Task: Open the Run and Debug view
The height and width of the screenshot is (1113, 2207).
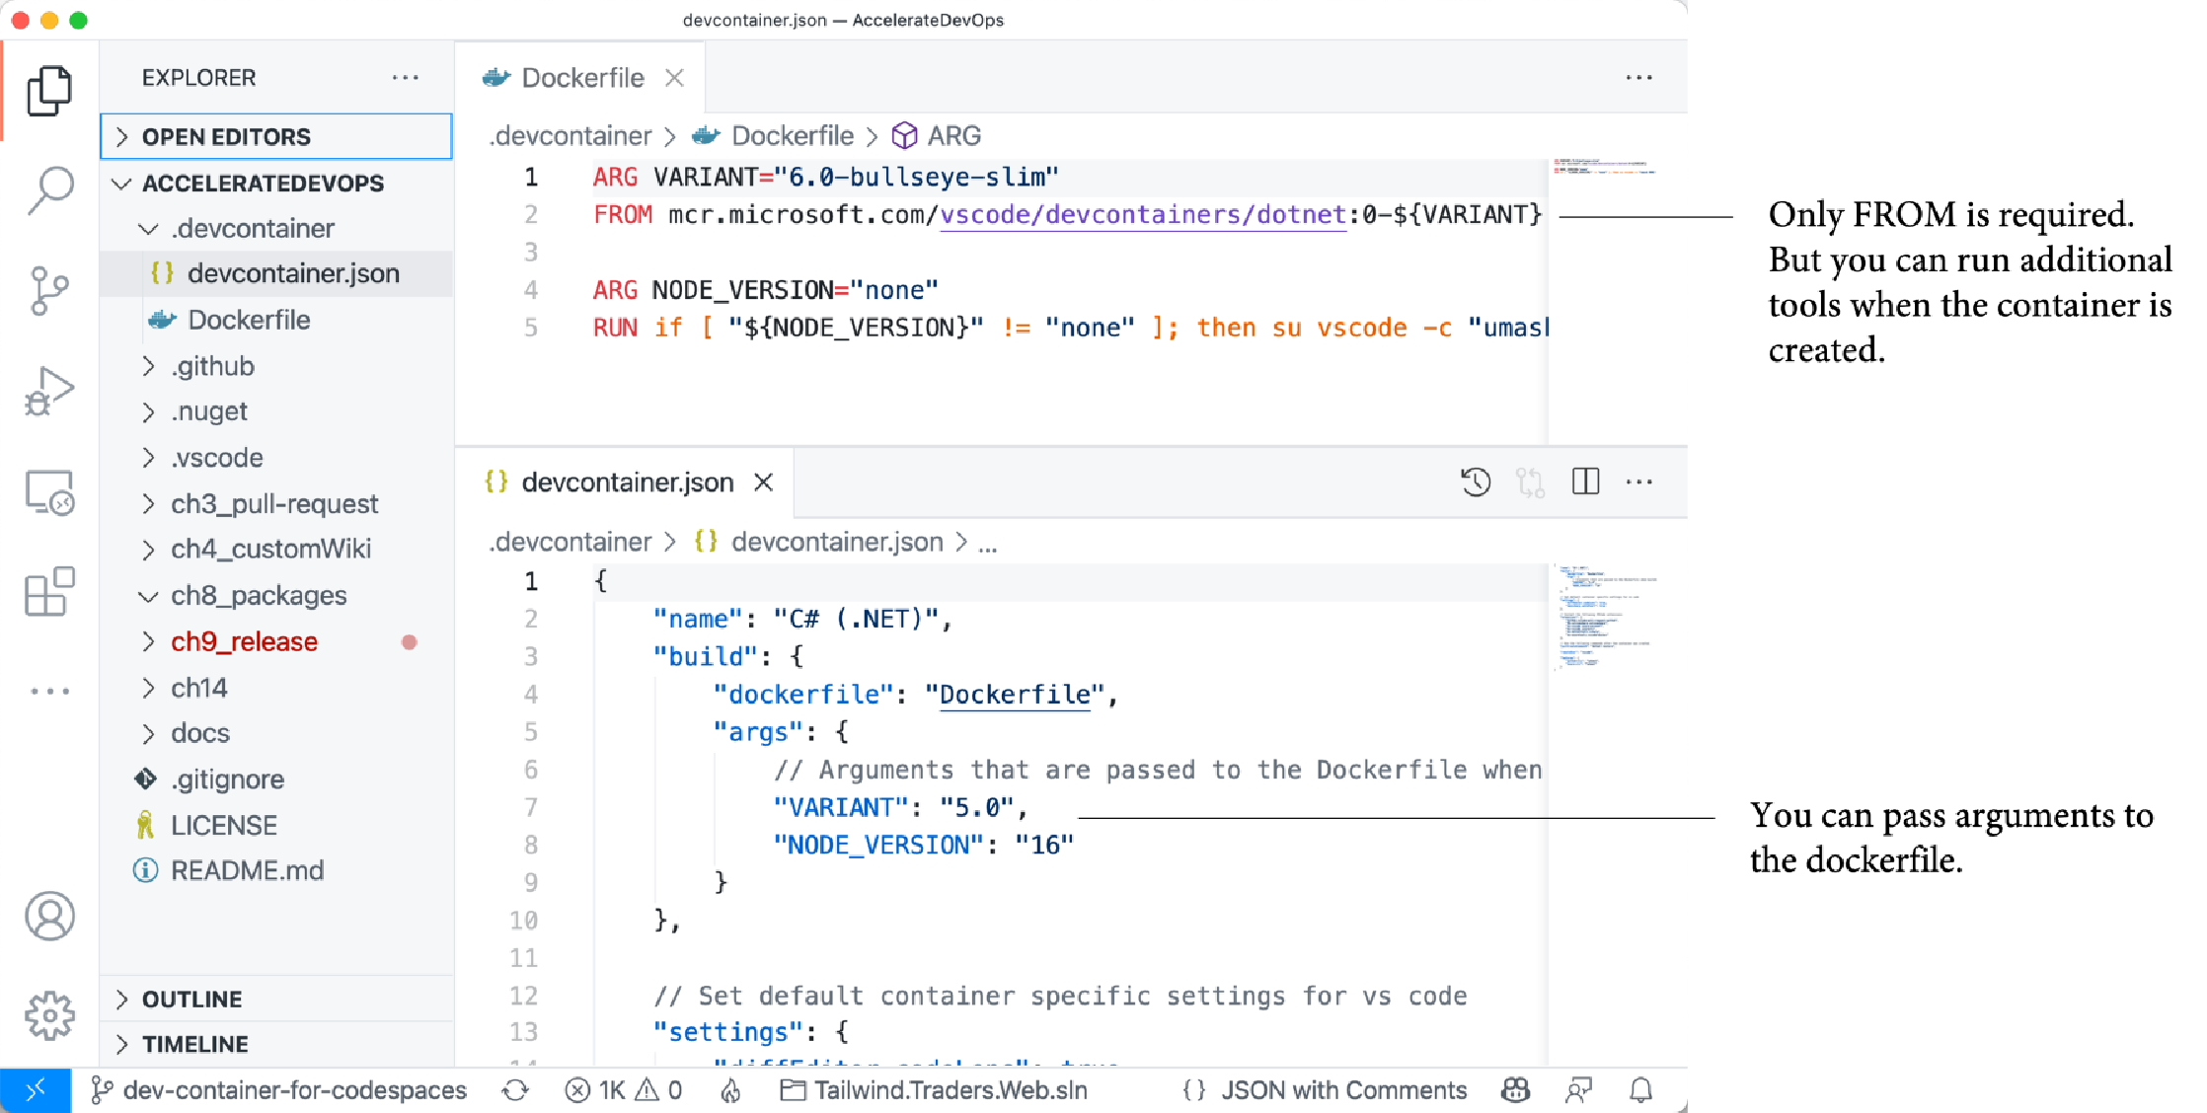Action: (x=49, y=391)
